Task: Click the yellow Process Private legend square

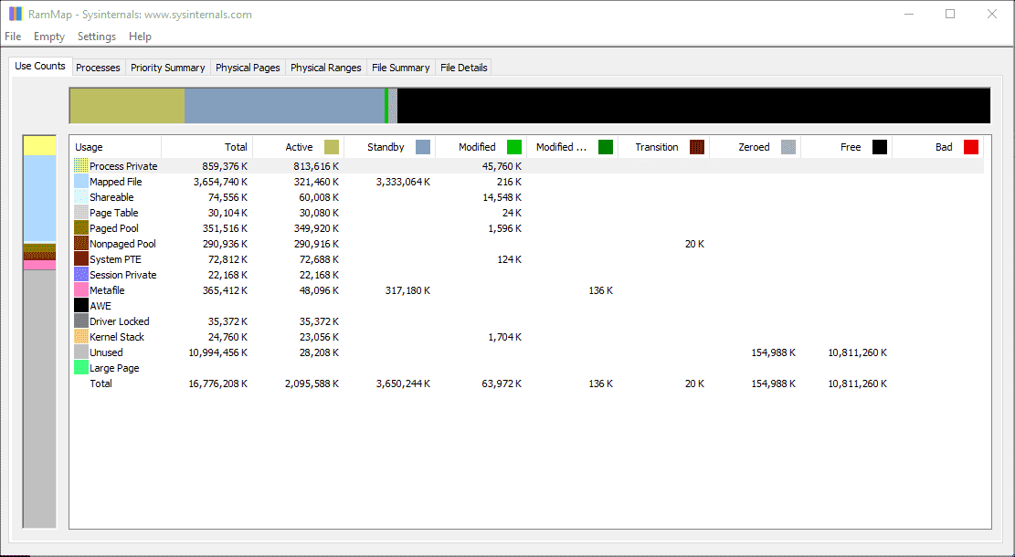Action: click(x=79, y=165)
